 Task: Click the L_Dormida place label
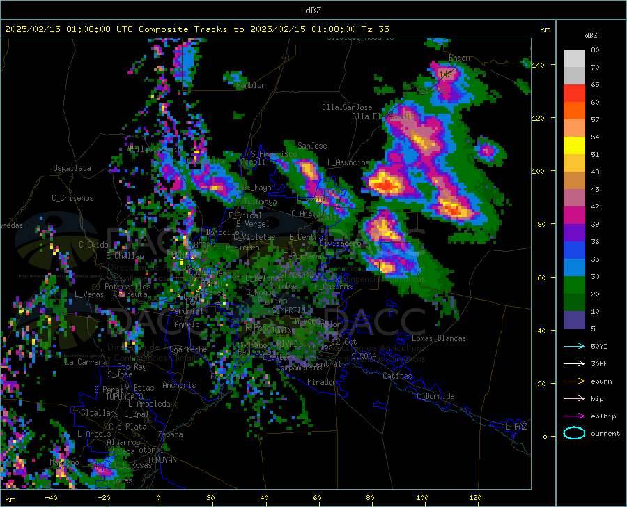(x=435, y=396)
